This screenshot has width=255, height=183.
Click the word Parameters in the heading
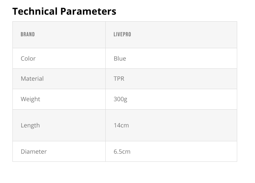88,11
